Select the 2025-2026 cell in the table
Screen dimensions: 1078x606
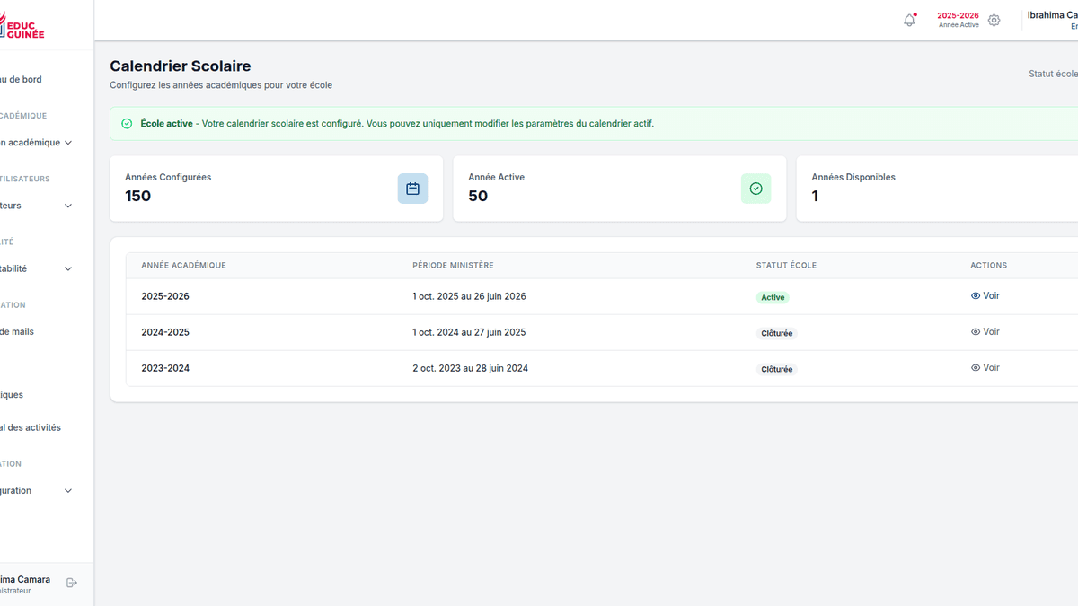(x=165, y=296)
